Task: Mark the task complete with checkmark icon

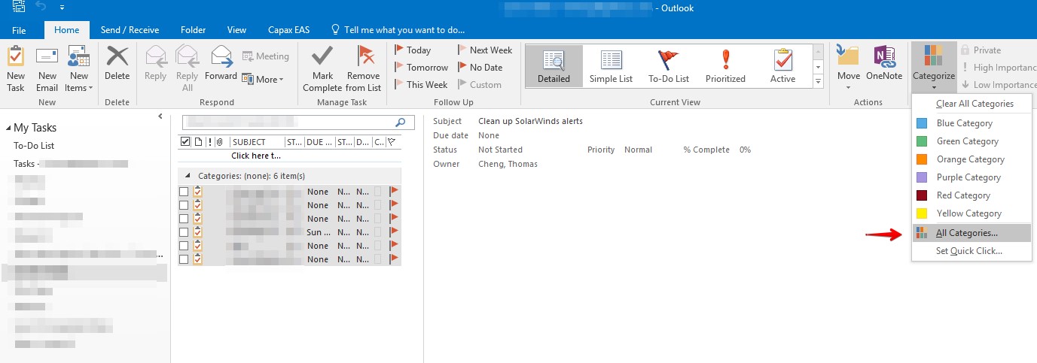Action: click(x=322, y=59)
